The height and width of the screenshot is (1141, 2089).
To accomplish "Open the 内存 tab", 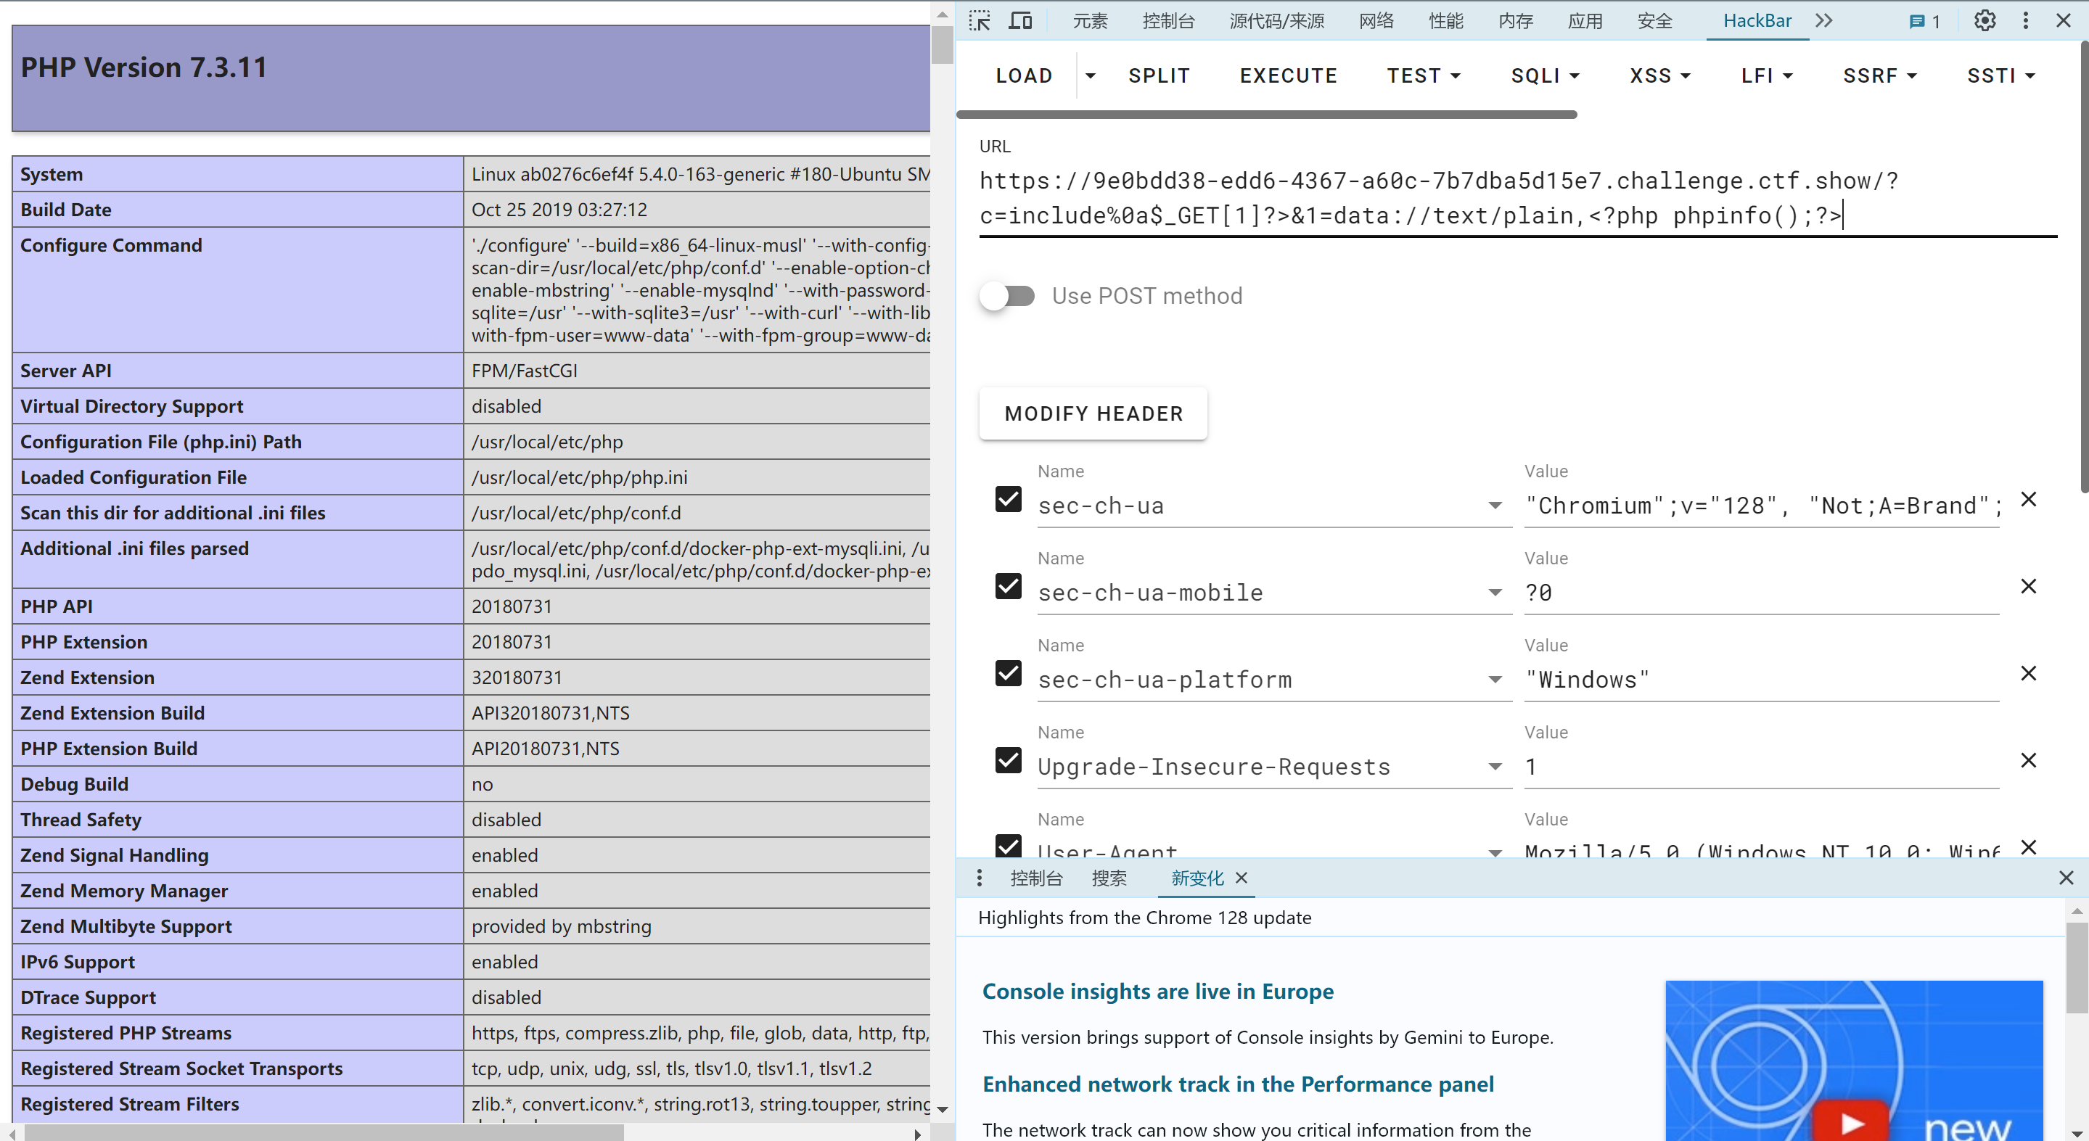I will click(x=1516, y=21).
